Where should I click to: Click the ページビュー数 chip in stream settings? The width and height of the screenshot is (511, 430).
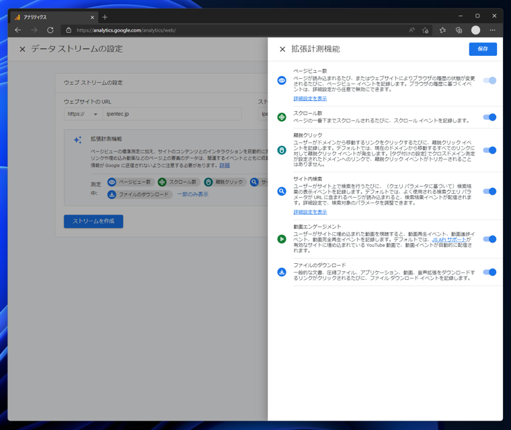[130, 182]
